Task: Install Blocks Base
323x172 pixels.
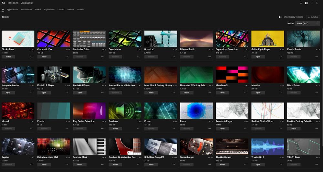Action: pos(8,57)
